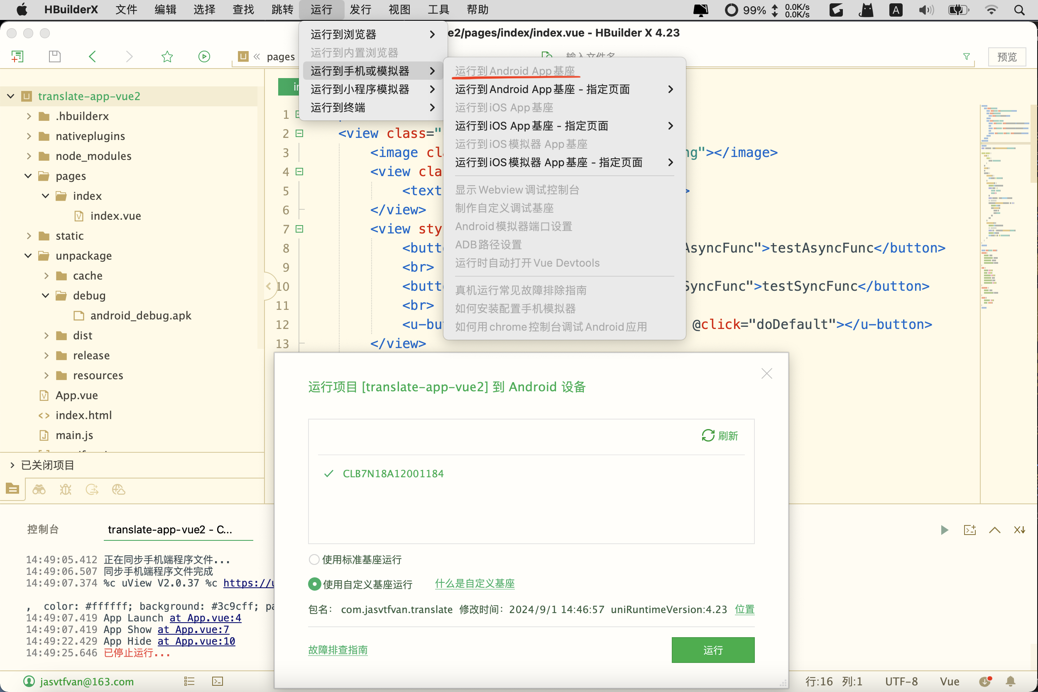Click the green 运行 button in dialog
The width and height of the screenshot is (1038, 692).
[x=713, y=650]
